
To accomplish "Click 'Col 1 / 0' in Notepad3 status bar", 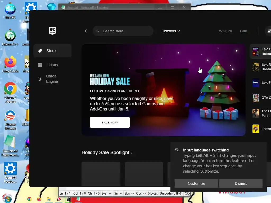I will [79, 193].
